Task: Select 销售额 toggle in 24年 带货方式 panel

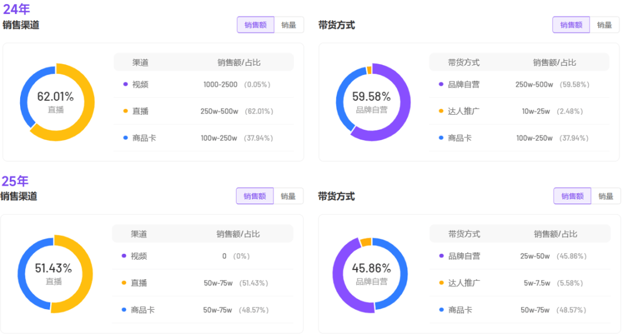Action: pyautogui.click(x=571, y=25)
